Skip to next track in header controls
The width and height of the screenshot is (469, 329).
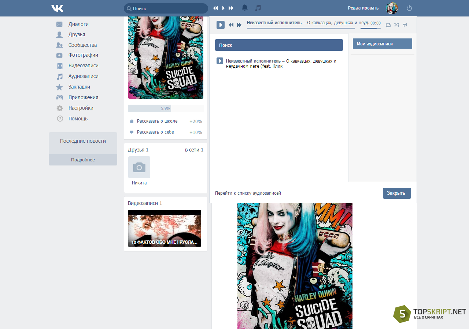pyautogui.click(x=231, y=8)
